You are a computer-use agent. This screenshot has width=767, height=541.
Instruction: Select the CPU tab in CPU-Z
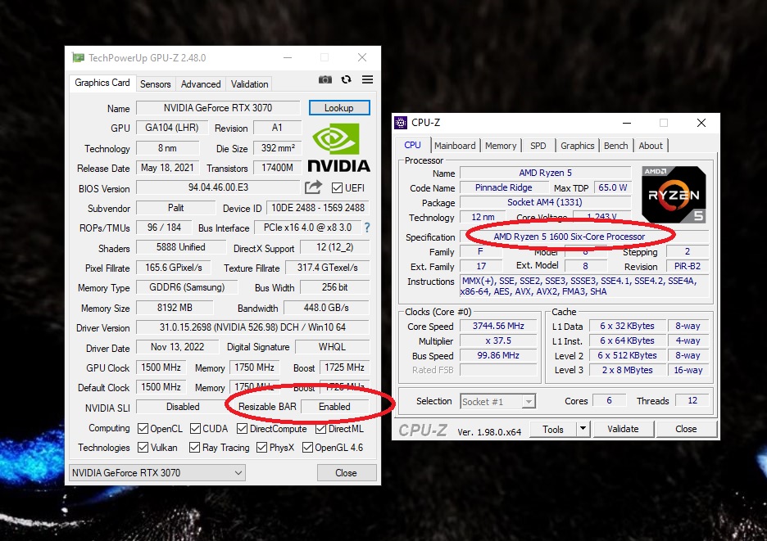pos(412,145)
